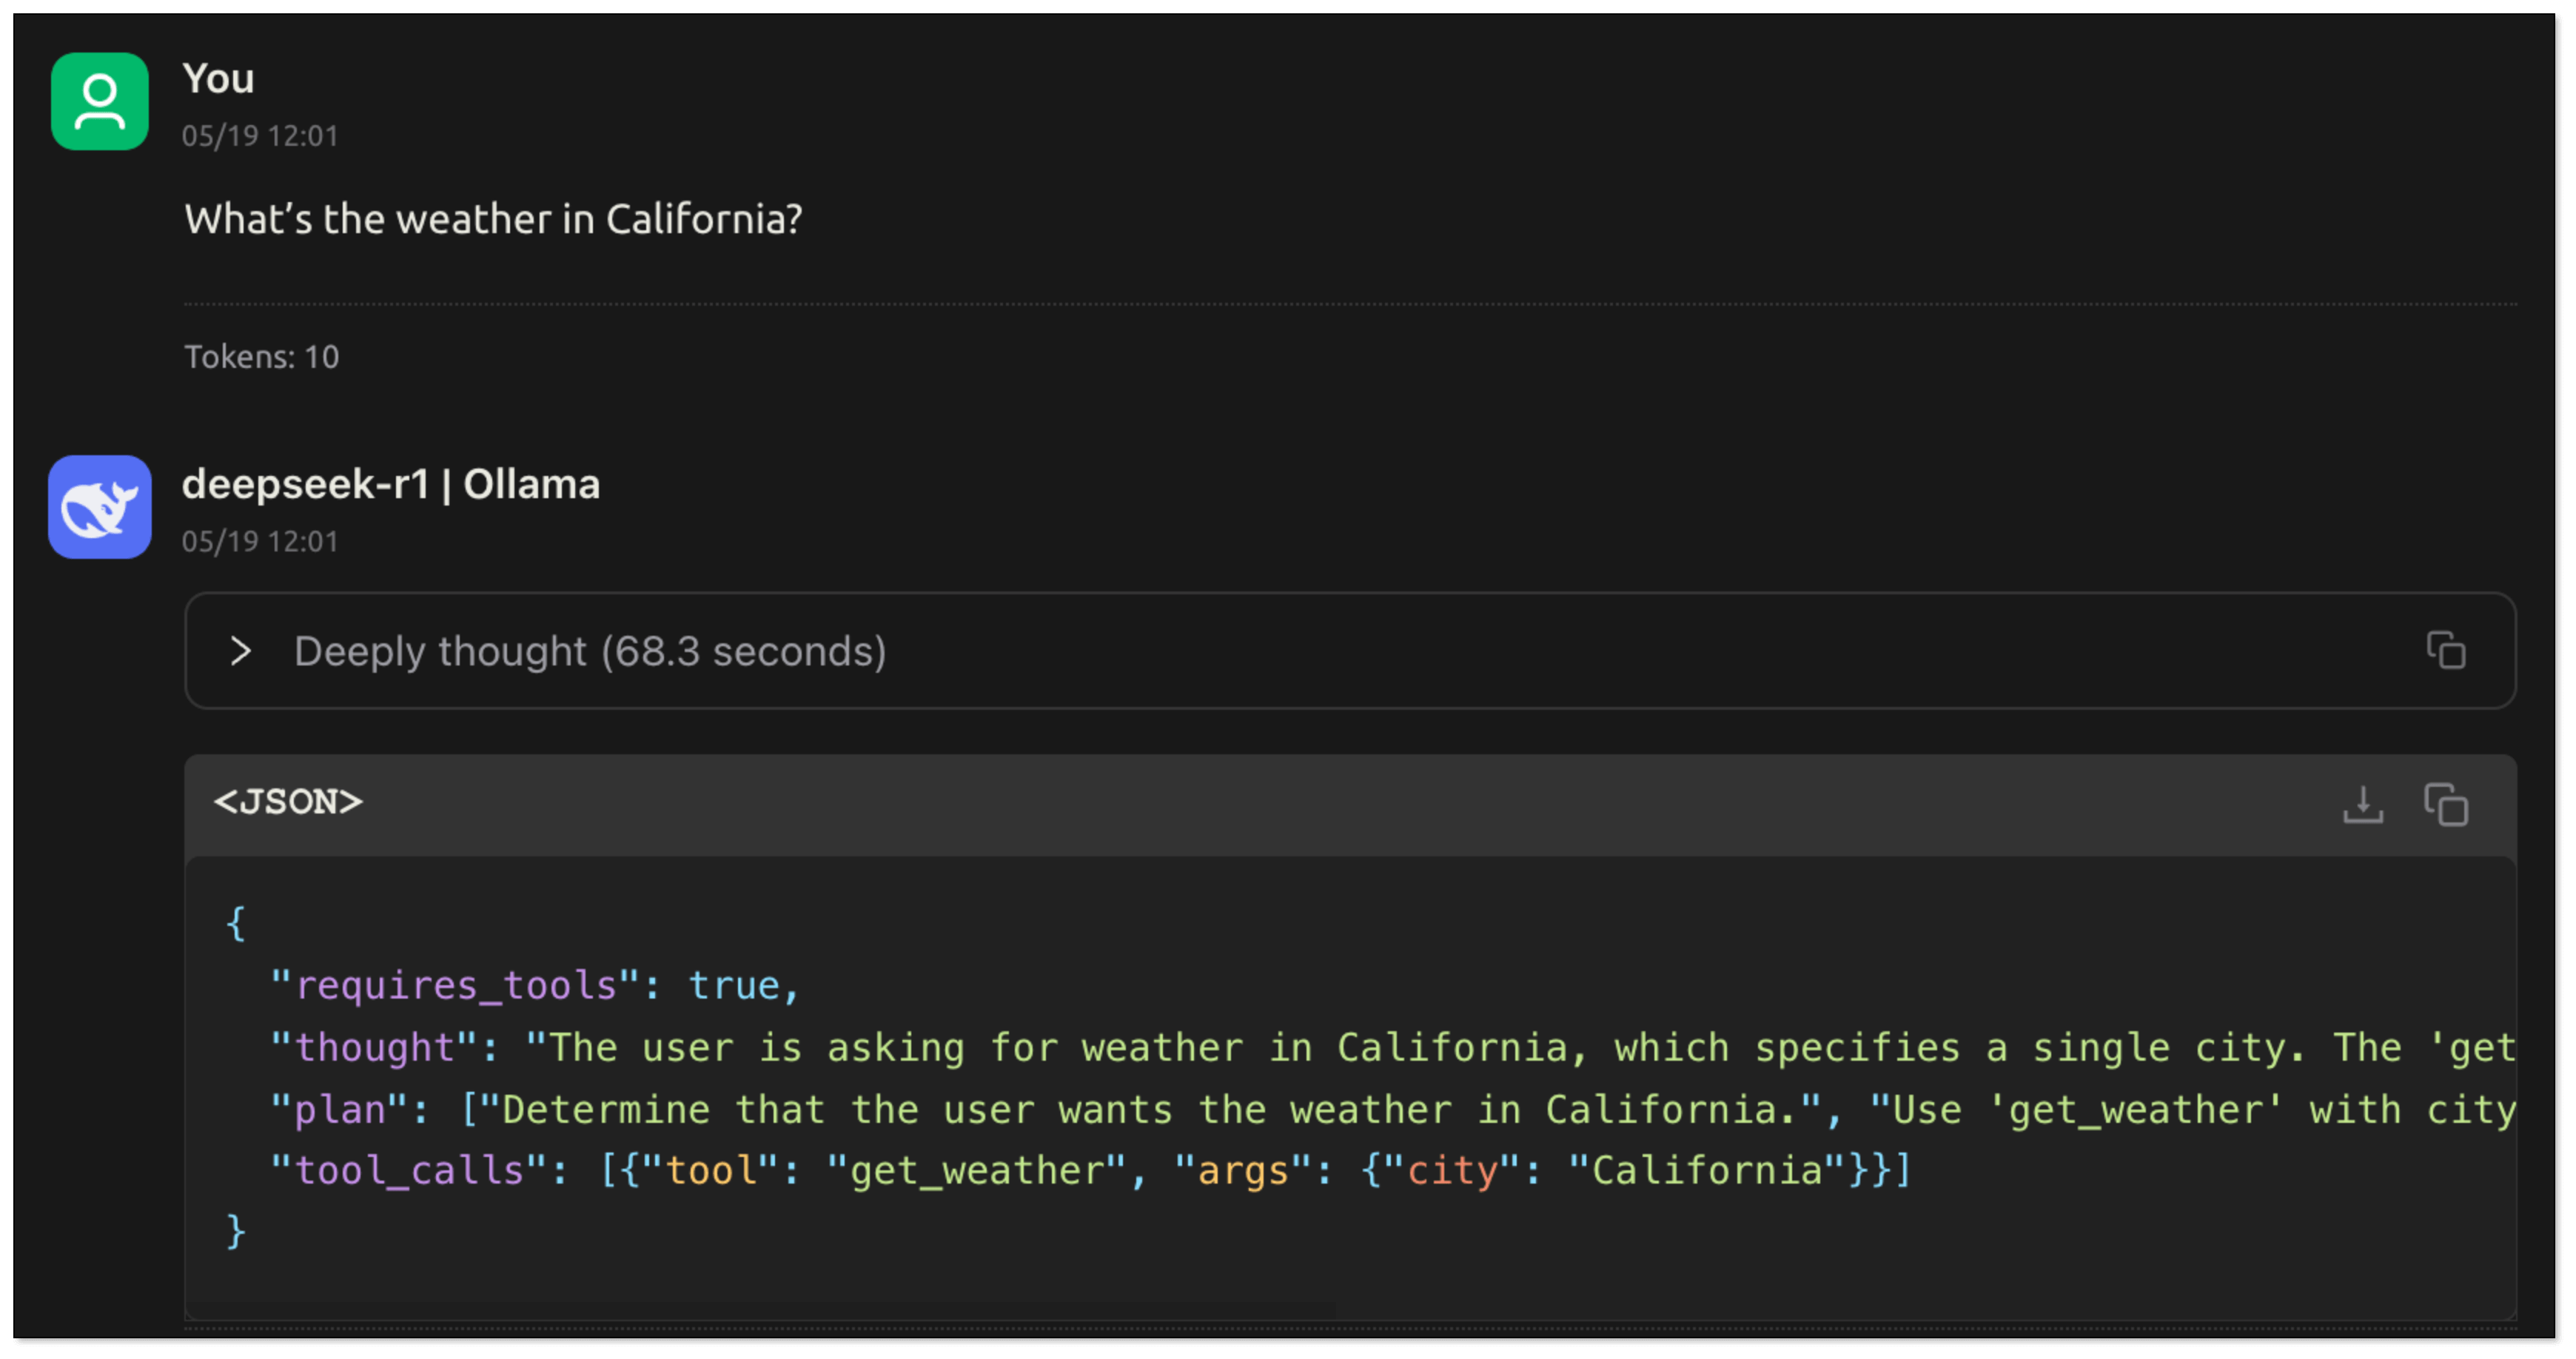The image size is (2576, 1359).
Task: Click the 'You' sender name
Action: (x=218, y=79)
